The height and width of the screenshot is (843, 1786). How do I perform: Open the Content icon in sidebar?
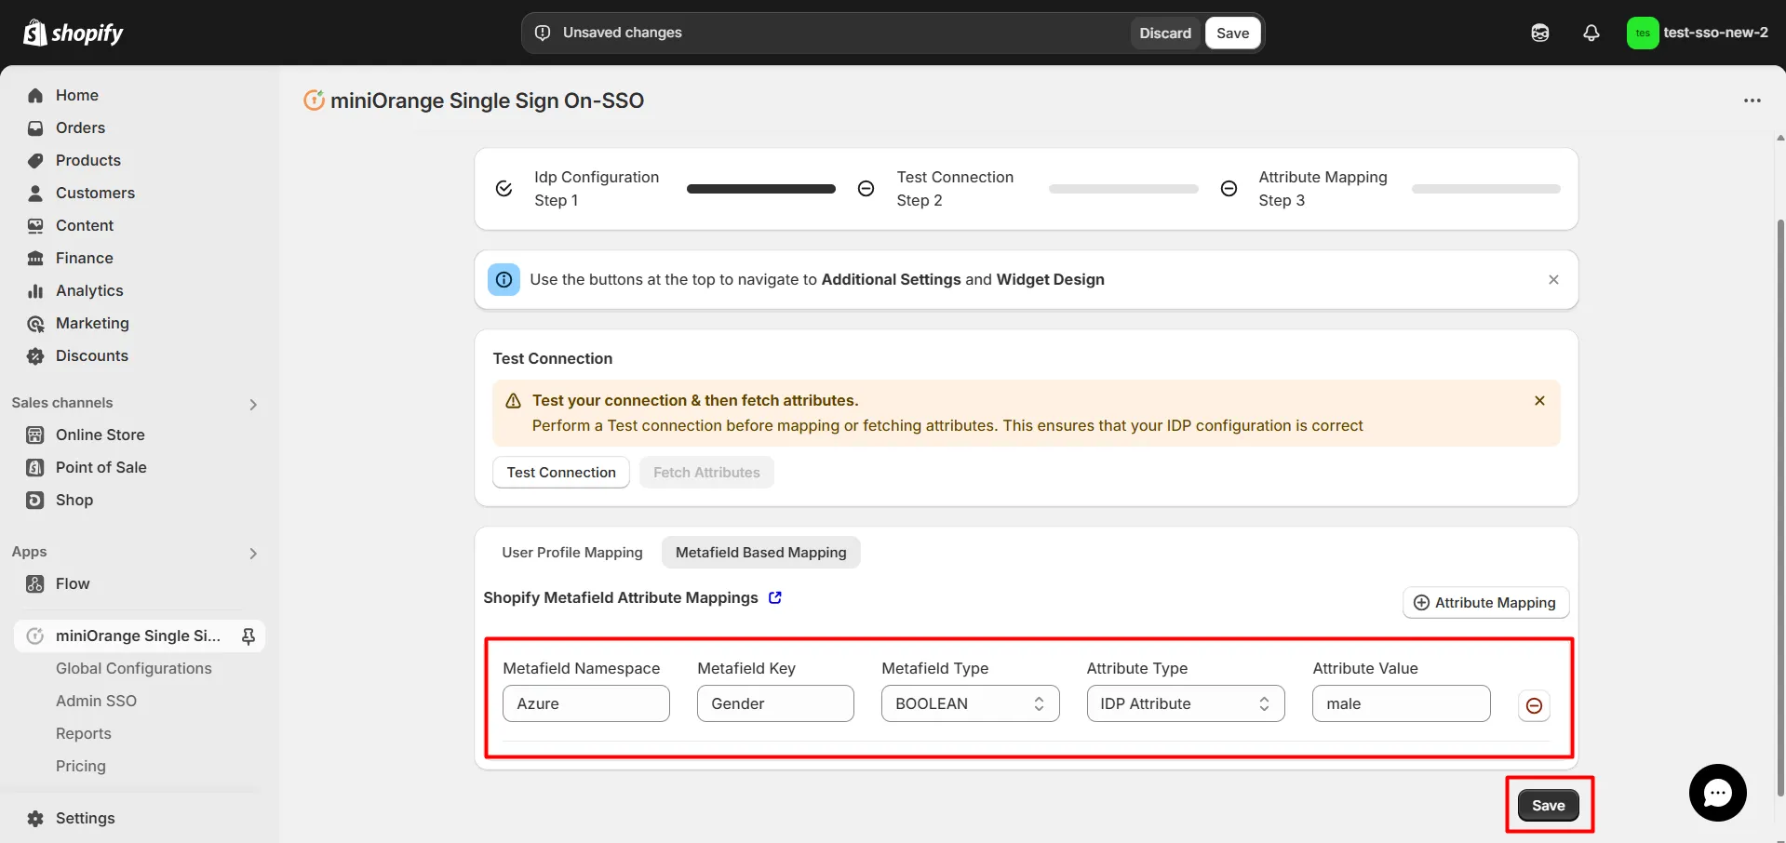[x=35, y=225]
